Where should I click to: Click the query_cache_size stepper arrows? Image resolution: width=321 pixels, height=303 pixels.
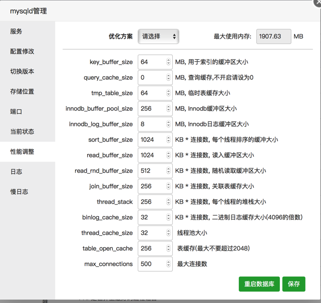[x=168, y=77]
